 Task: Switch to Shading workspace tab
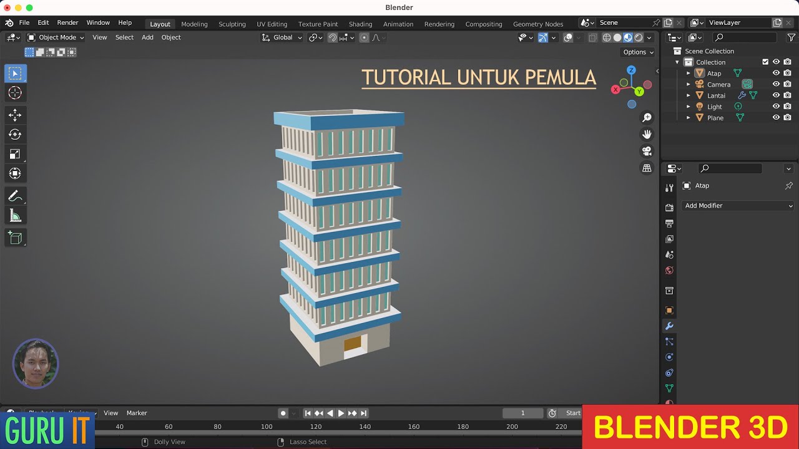[360, 24]
